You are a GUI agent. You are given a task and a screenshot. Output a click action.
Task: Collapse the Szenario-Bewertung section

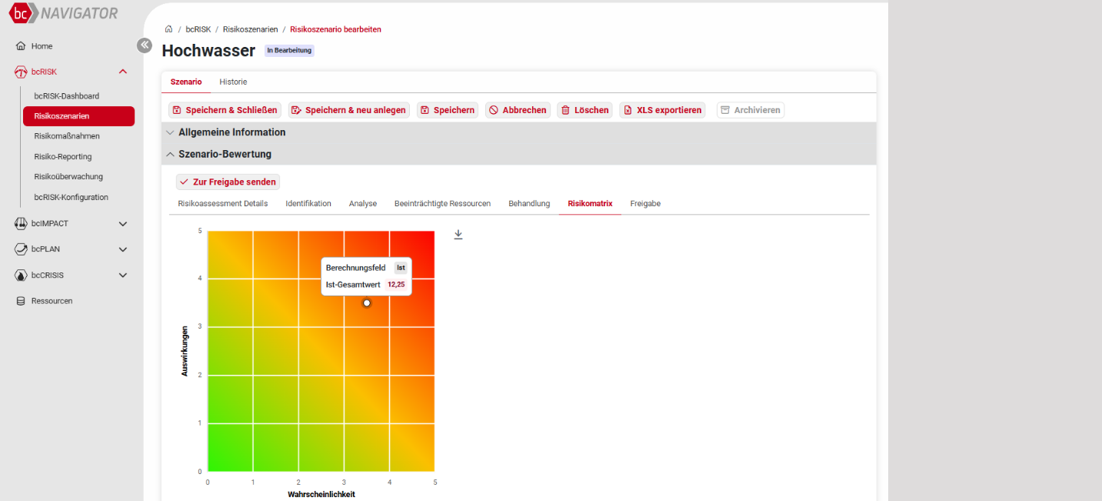(225, 154)
